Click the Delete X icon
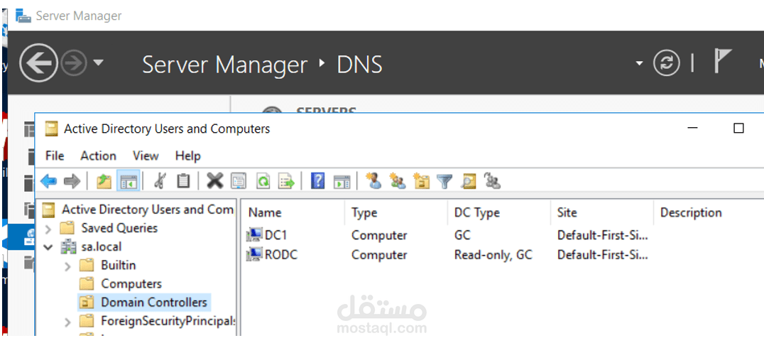This screenshot has width=764, height=343. click(215, 181)
